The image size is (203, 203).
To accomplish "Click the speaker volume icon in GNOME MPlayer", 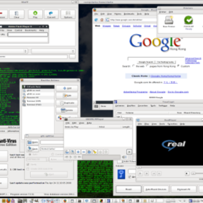I will pyautogui.click(x=124, y=157).
